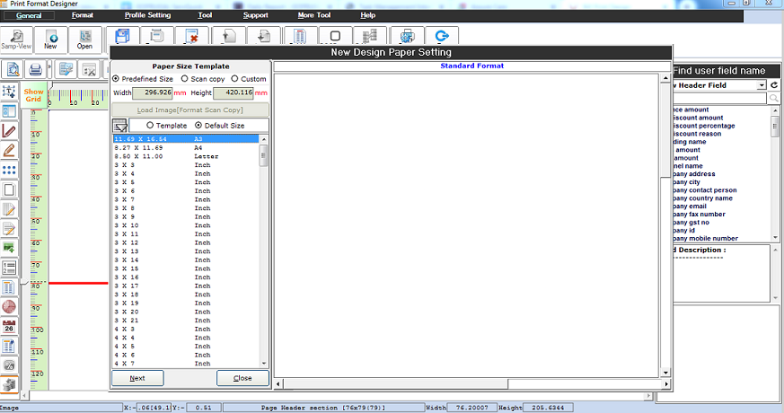Click refresh icon beside Header Field dropdown

pyautogui.click(x=774, y=85)
